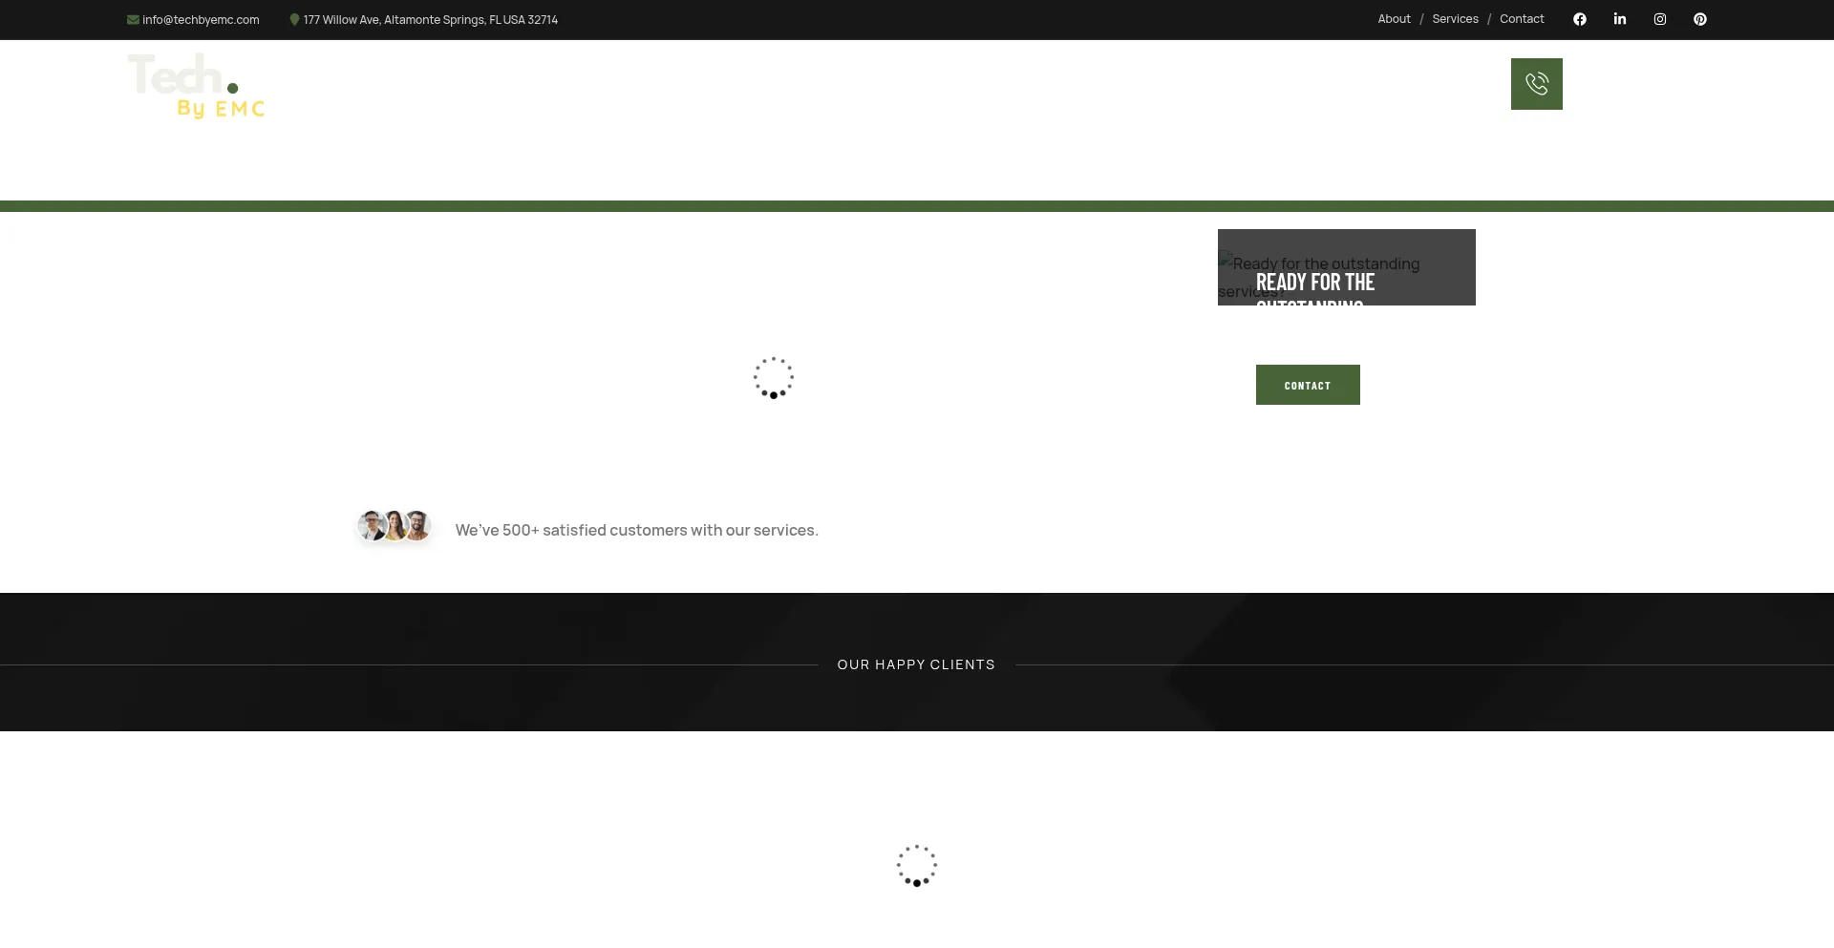
Task: Open the Pinterest social icon
Action: [1700, 19]
